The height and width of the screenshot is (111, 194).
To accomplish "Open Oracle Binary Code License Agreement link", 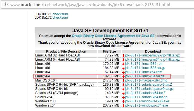I will 113,36.
